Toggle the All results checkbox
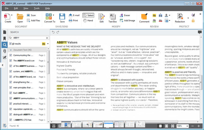Viewport: 204px width, 130px height. coord(10,44)
